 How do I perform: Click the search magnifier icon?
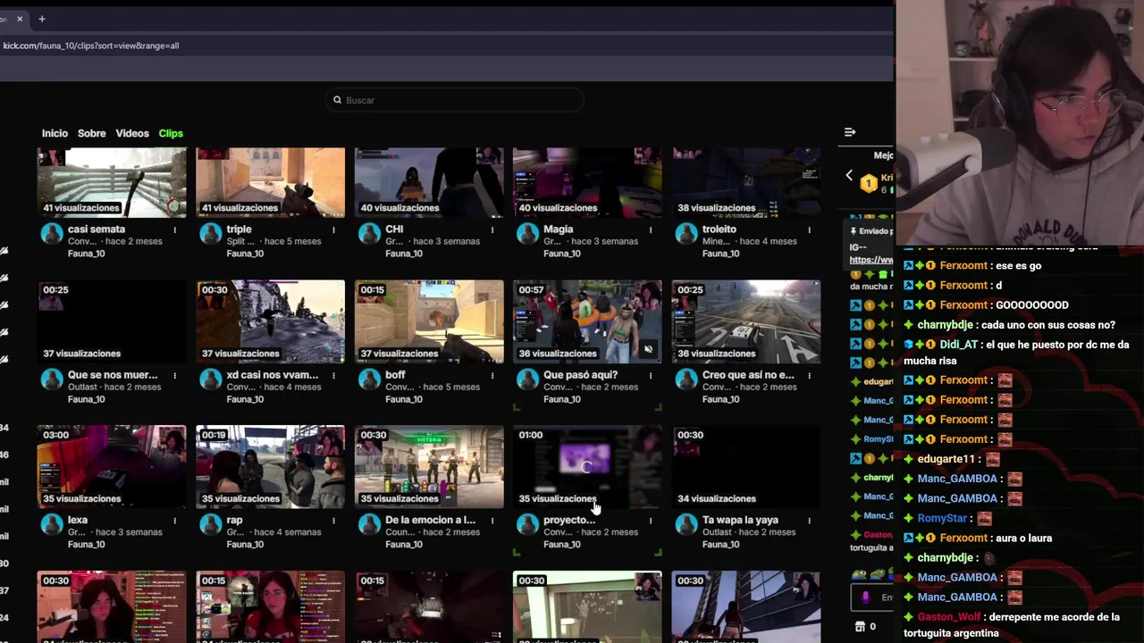[x=337, y=100]
